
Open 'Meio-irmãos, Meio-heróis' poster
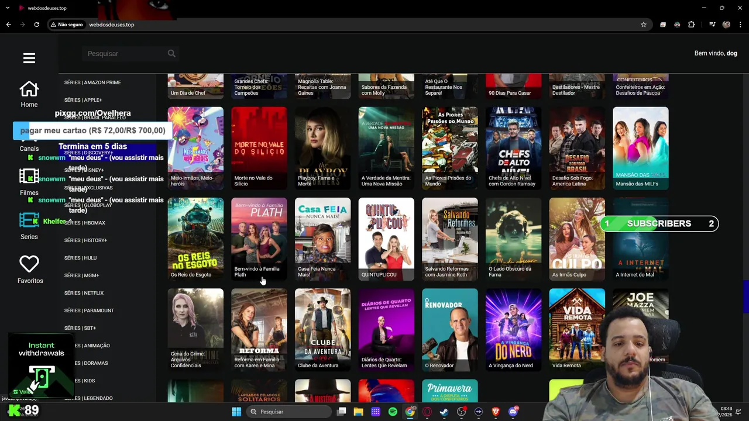(x=195, y=148)
